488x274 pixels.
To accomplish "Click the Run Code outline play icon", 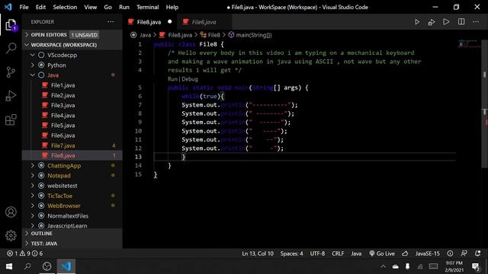I will point(446,22).
